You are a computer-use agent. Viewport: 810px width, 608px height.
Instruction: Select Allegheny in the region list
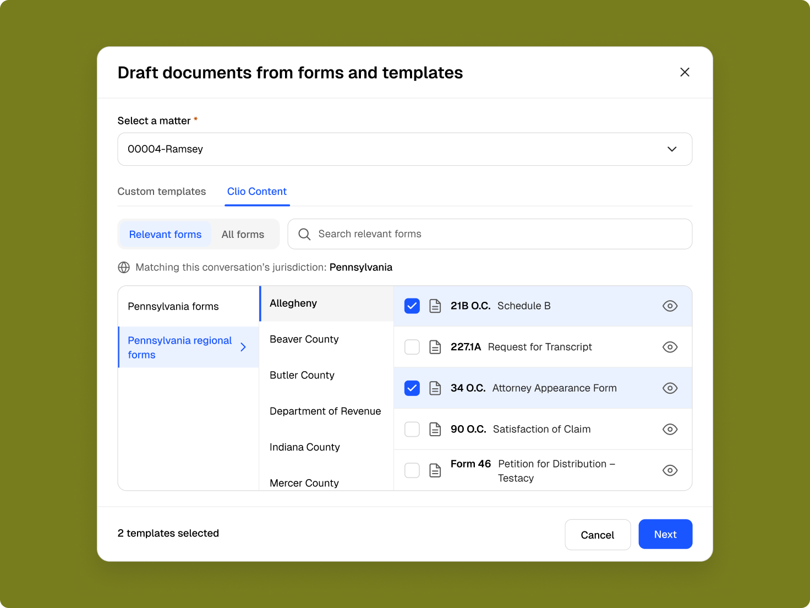pyautogui.click(x=327, y=303)
